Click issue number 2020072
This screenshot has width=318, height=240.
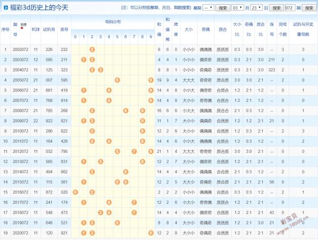(20, 233)
